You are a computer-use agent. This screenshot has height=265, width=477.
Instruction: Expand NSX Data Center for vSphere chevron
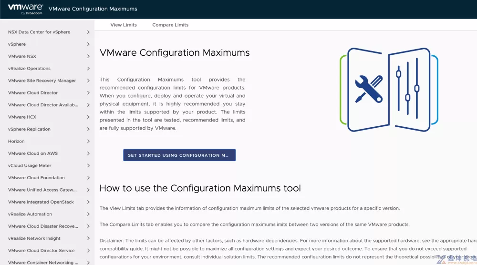click(88, 32)
